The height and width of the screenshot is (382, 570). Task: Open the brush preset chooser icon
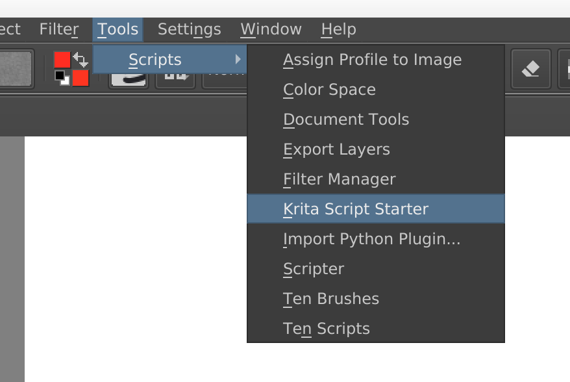tap(128, 79)
